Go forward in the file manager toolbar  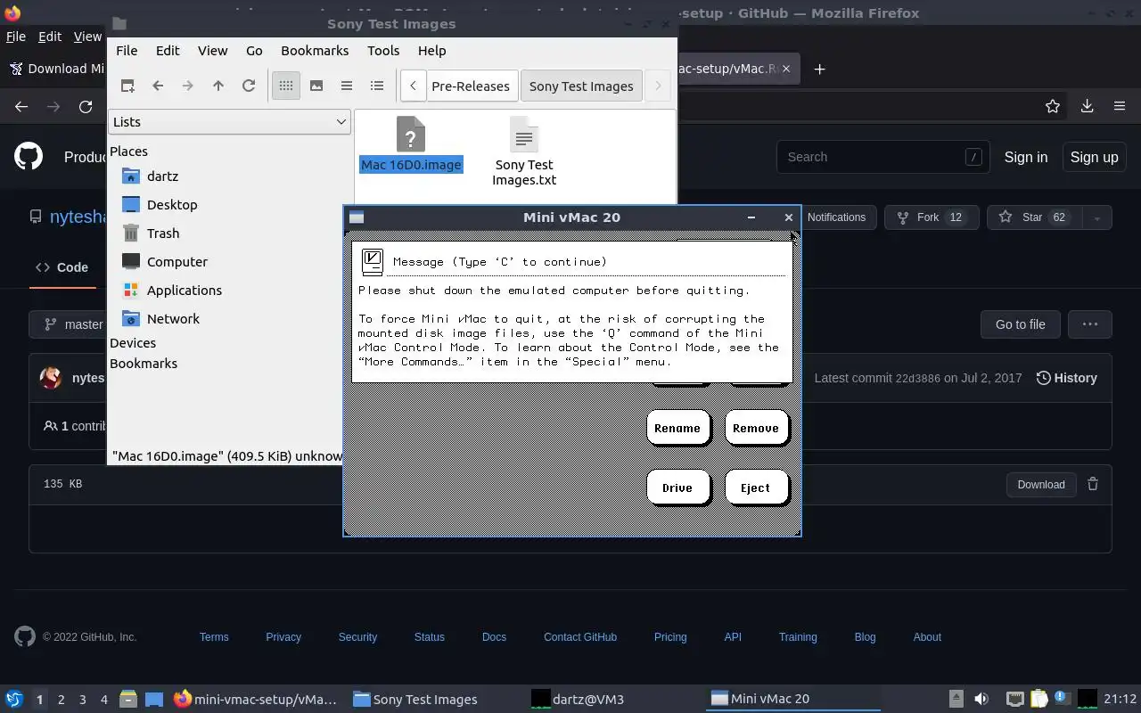187,86
